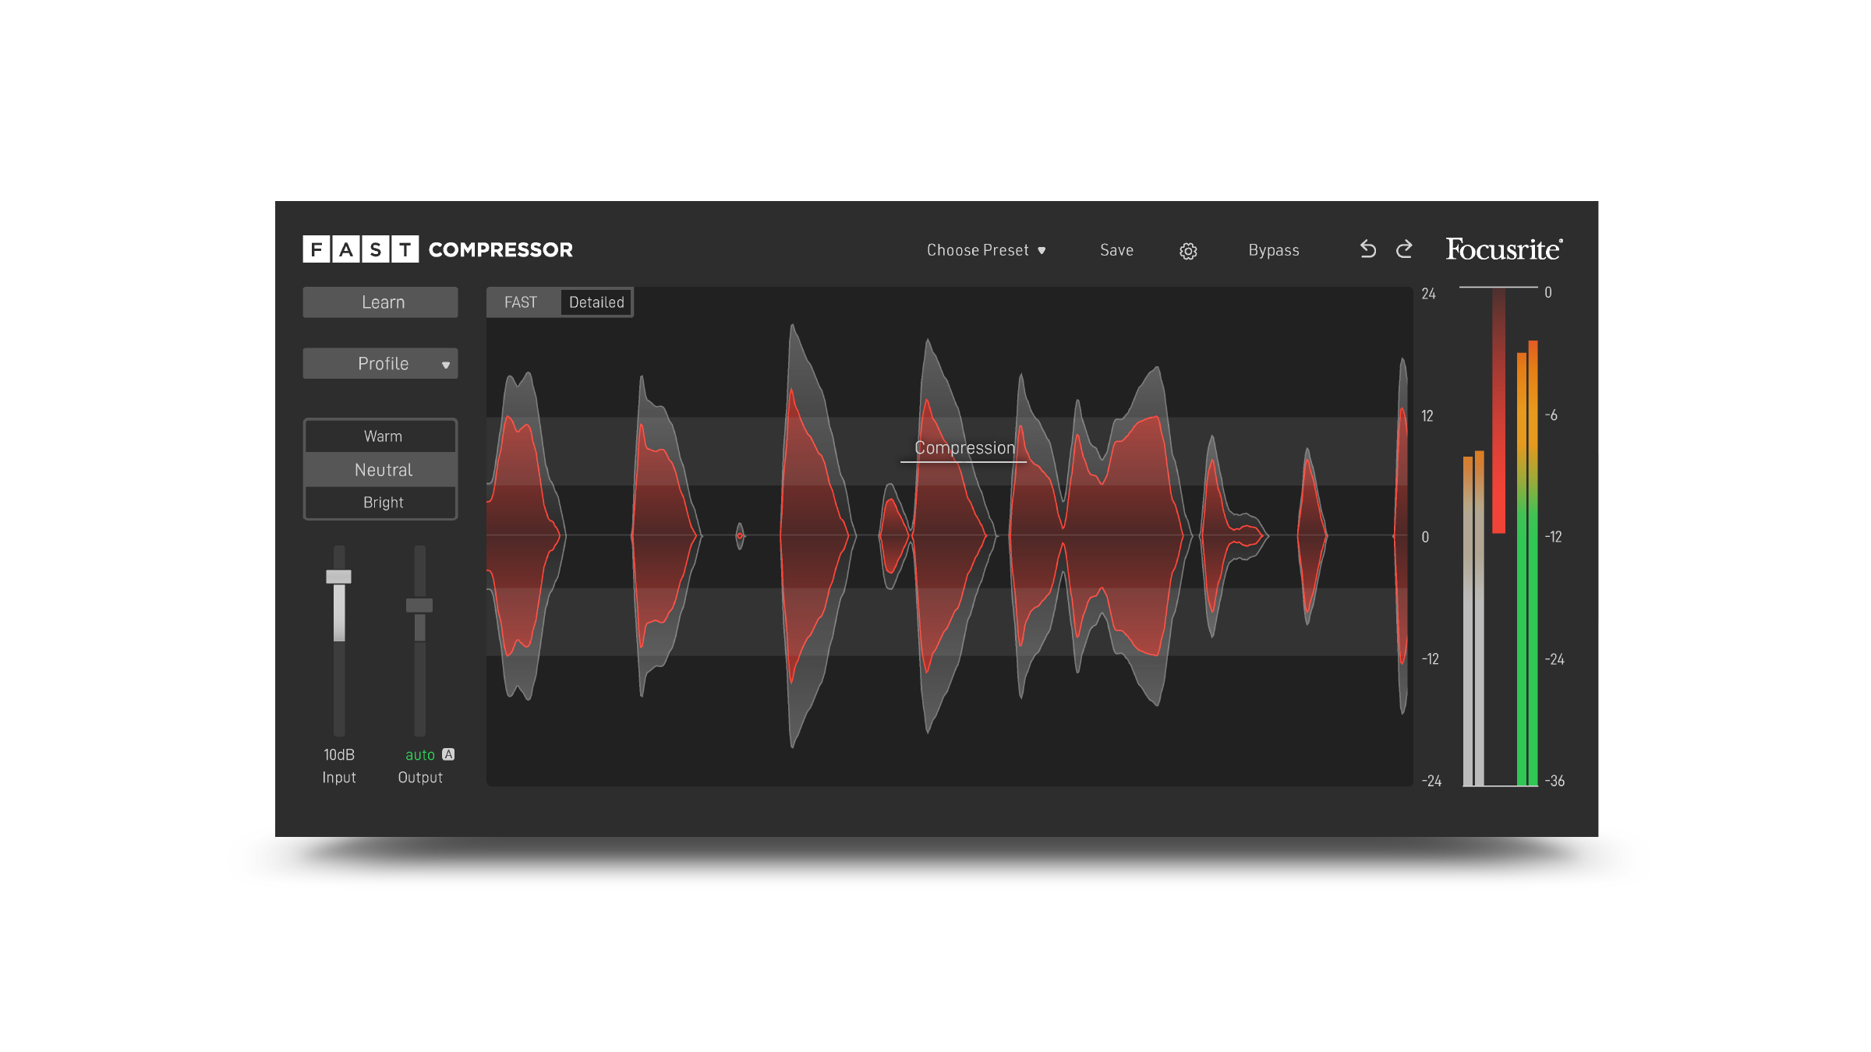Click the Compression threshold label
The image size is (1871, 1052).
click(964, 448)
